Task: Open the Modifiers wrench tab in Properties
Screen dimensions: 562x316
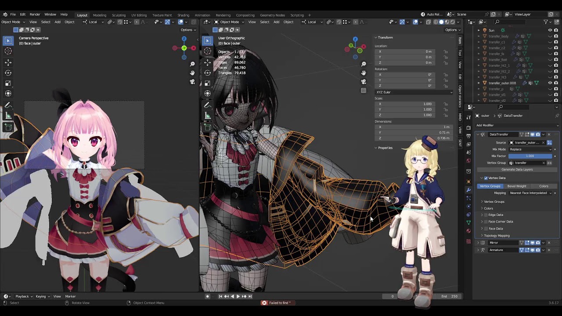Action: [x=468, y=190]
